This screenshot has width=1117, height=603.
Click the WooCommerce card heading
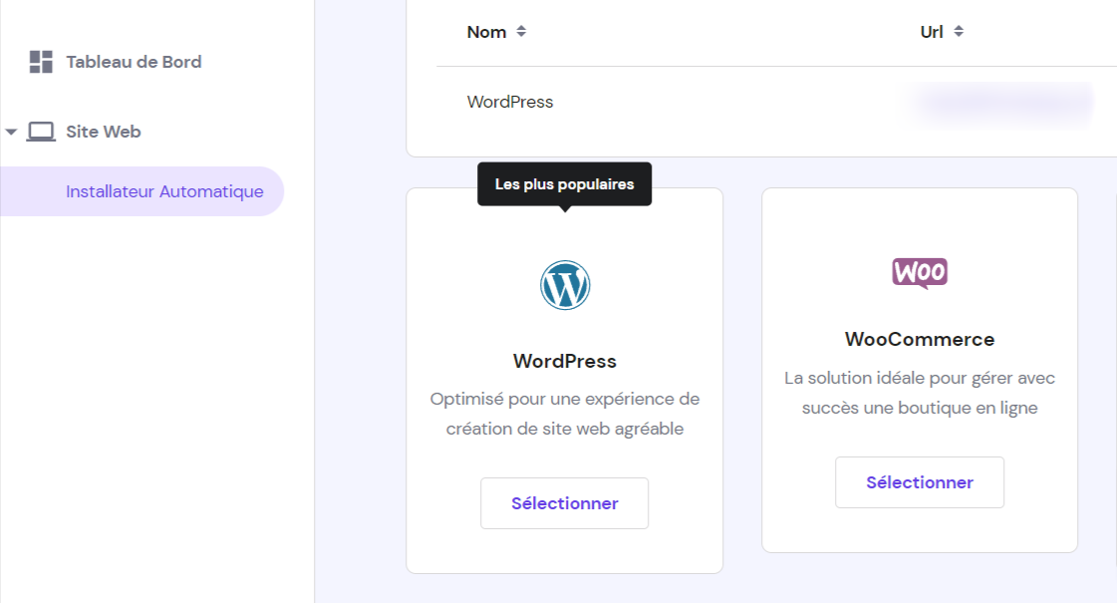coord(919,339)
